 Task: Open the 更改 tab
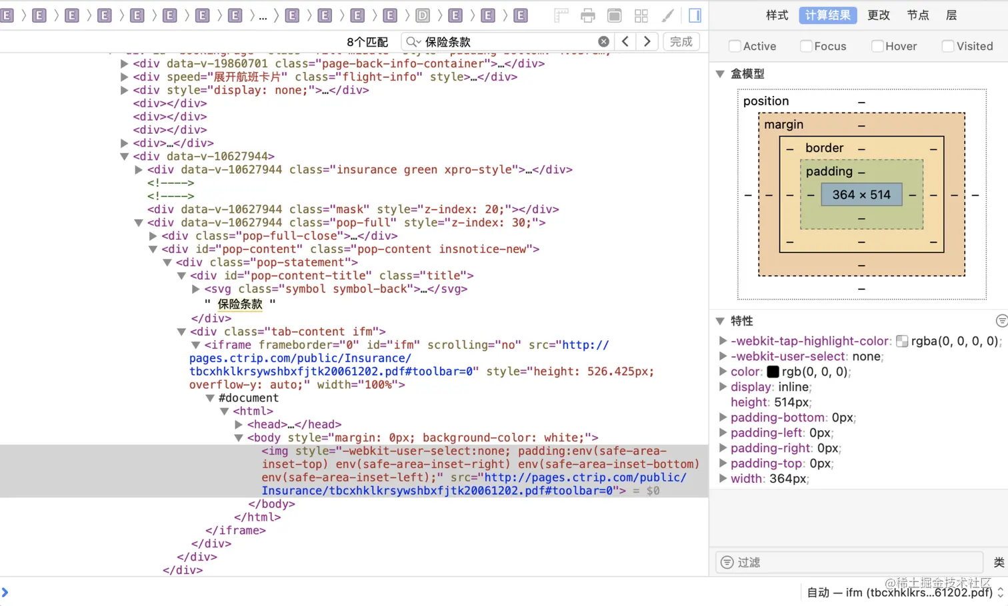[879, 15]
